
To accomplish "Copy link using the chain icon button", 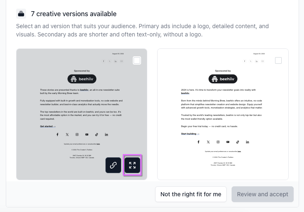I will tap(113, 165).
